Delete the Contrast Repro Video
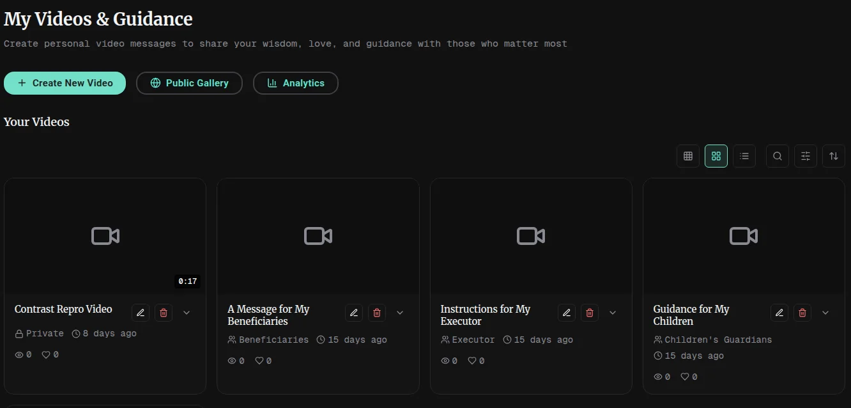 point(164,313)
